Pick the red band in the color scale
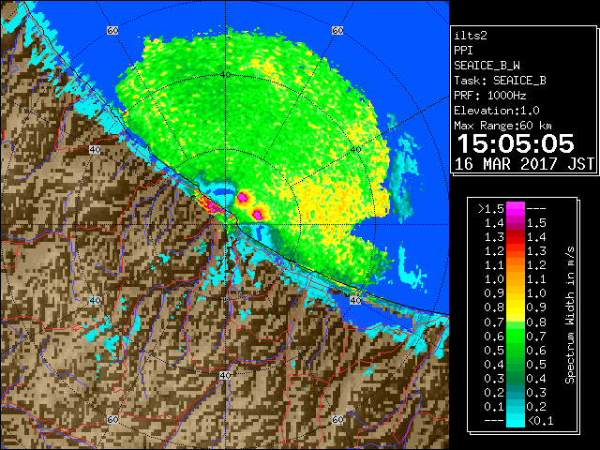 click(x=516, y=237)
